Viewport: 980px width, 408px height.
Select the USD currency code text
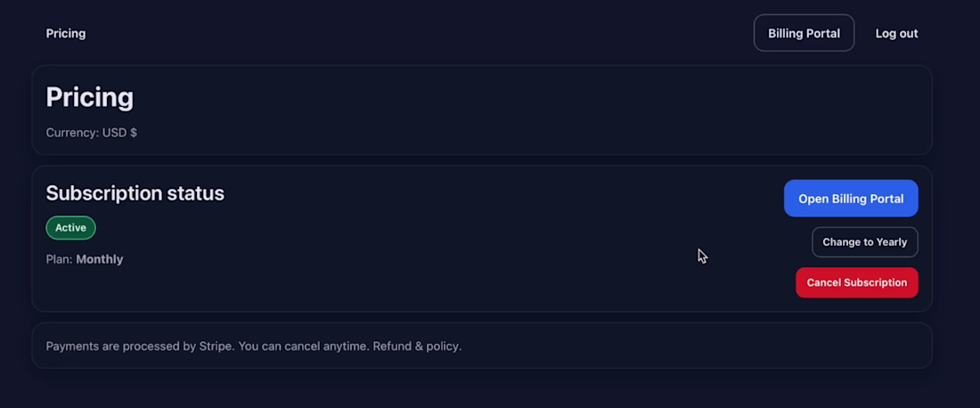114,133
